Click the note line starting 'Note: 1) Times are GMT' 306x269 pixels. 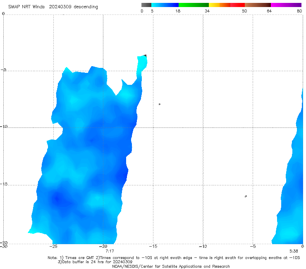[174, 258]
